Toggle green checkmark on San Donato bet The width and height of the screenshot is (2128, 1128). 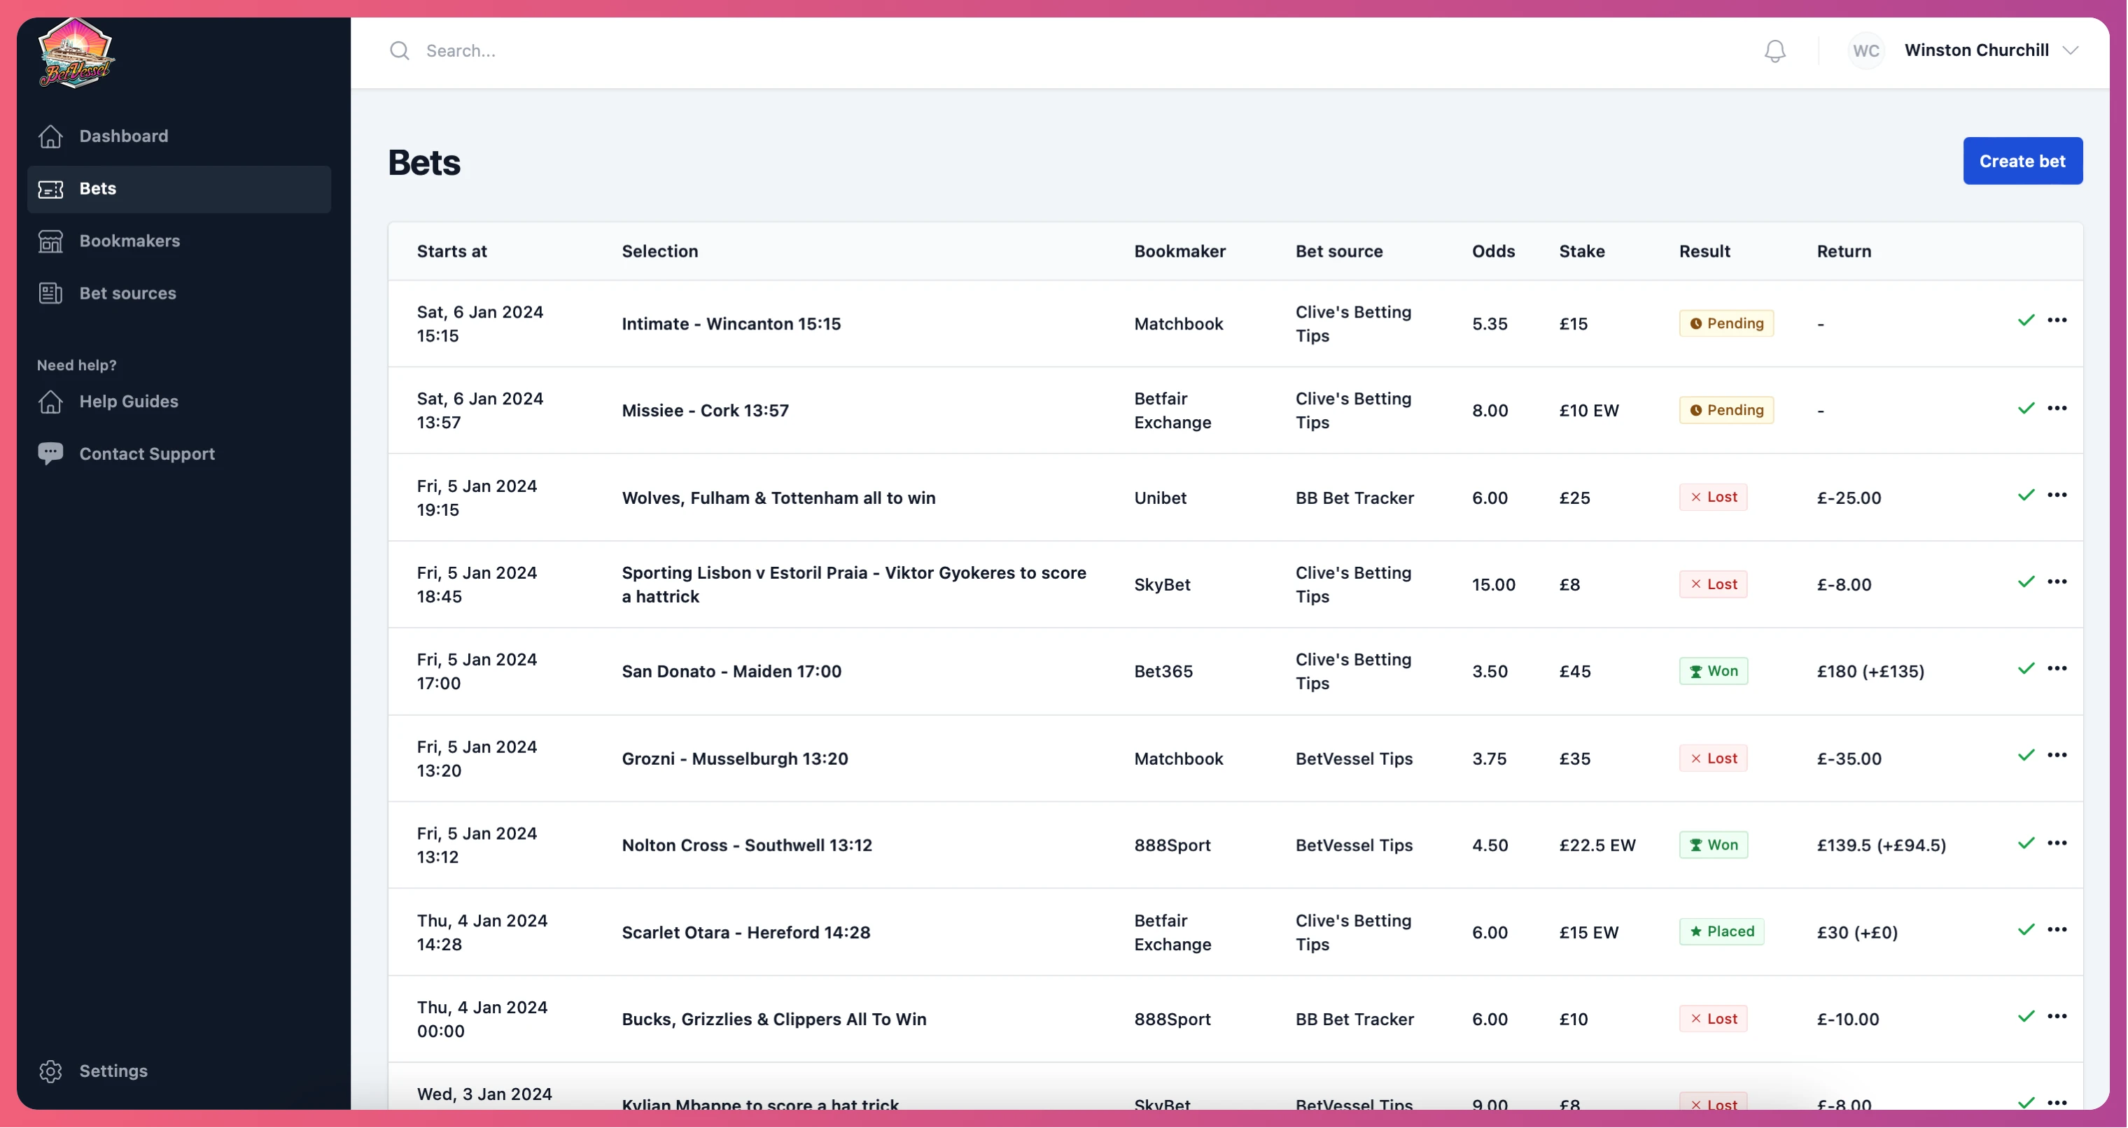[x=2026, y=668]
